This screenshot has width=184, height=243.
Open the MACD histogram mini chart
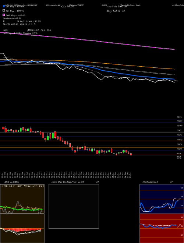tap(22, 228)
